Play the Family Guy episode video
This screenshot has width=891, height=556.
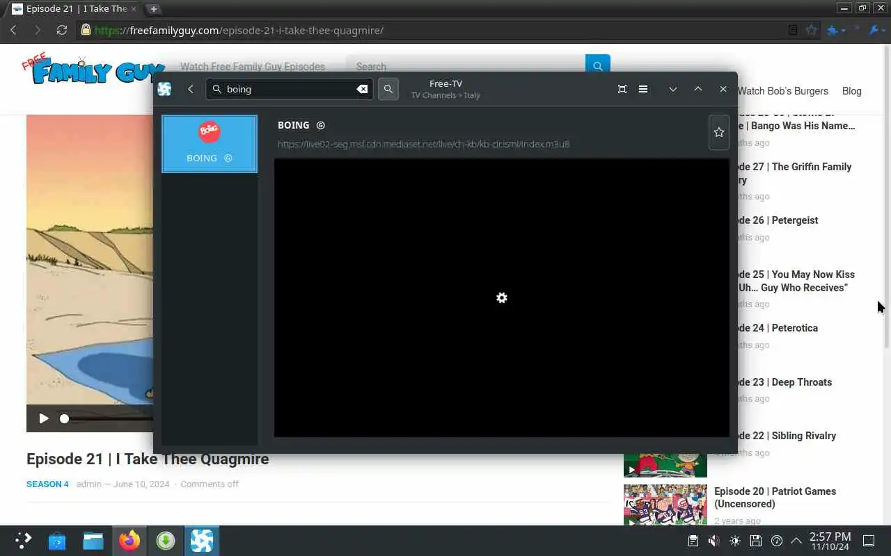tap(44, 418)
